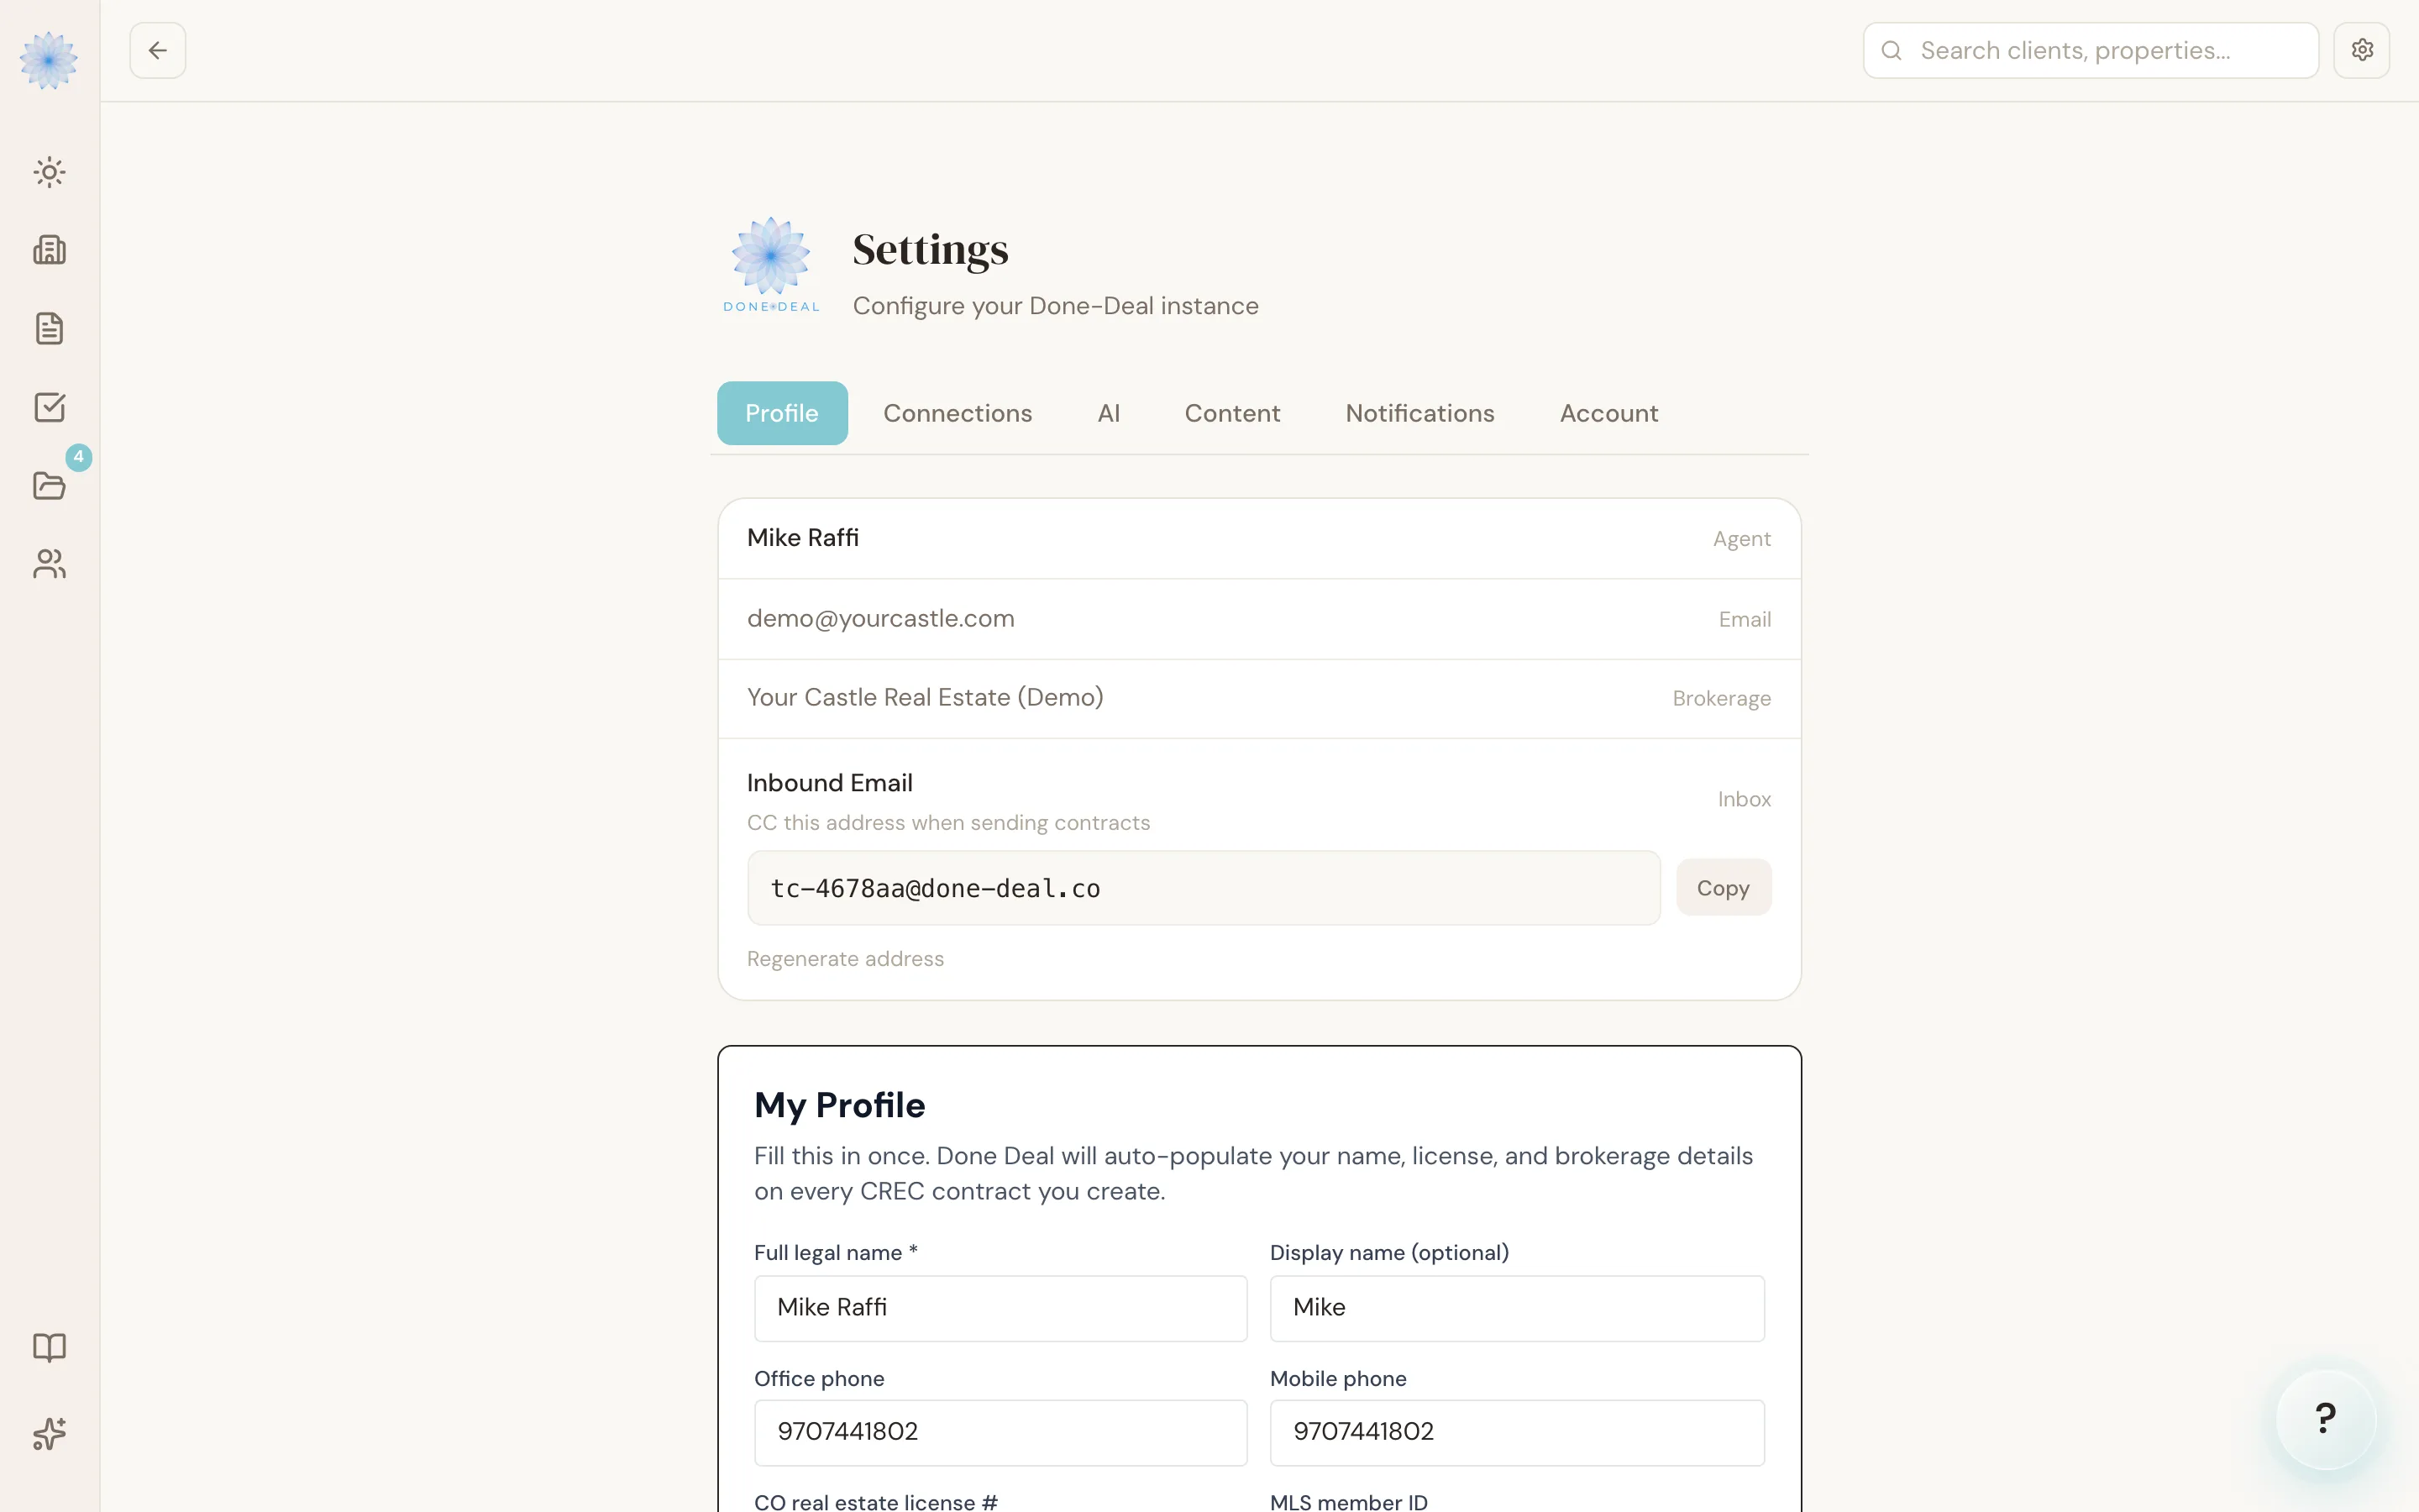The image size is (2419, 1512).
Task: Click the inbound email address field
Action: coord(1204,888)
